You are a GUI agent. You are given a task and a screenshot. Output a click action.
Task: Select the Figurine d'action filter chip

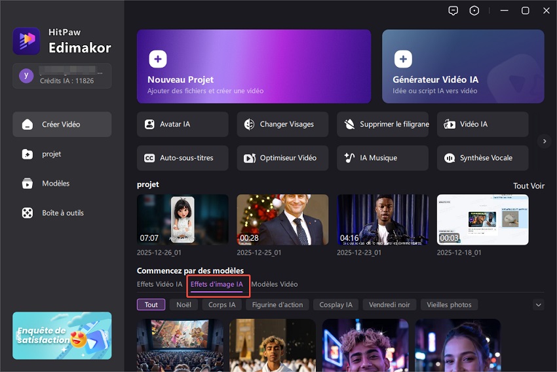click(x=277, y=304)
